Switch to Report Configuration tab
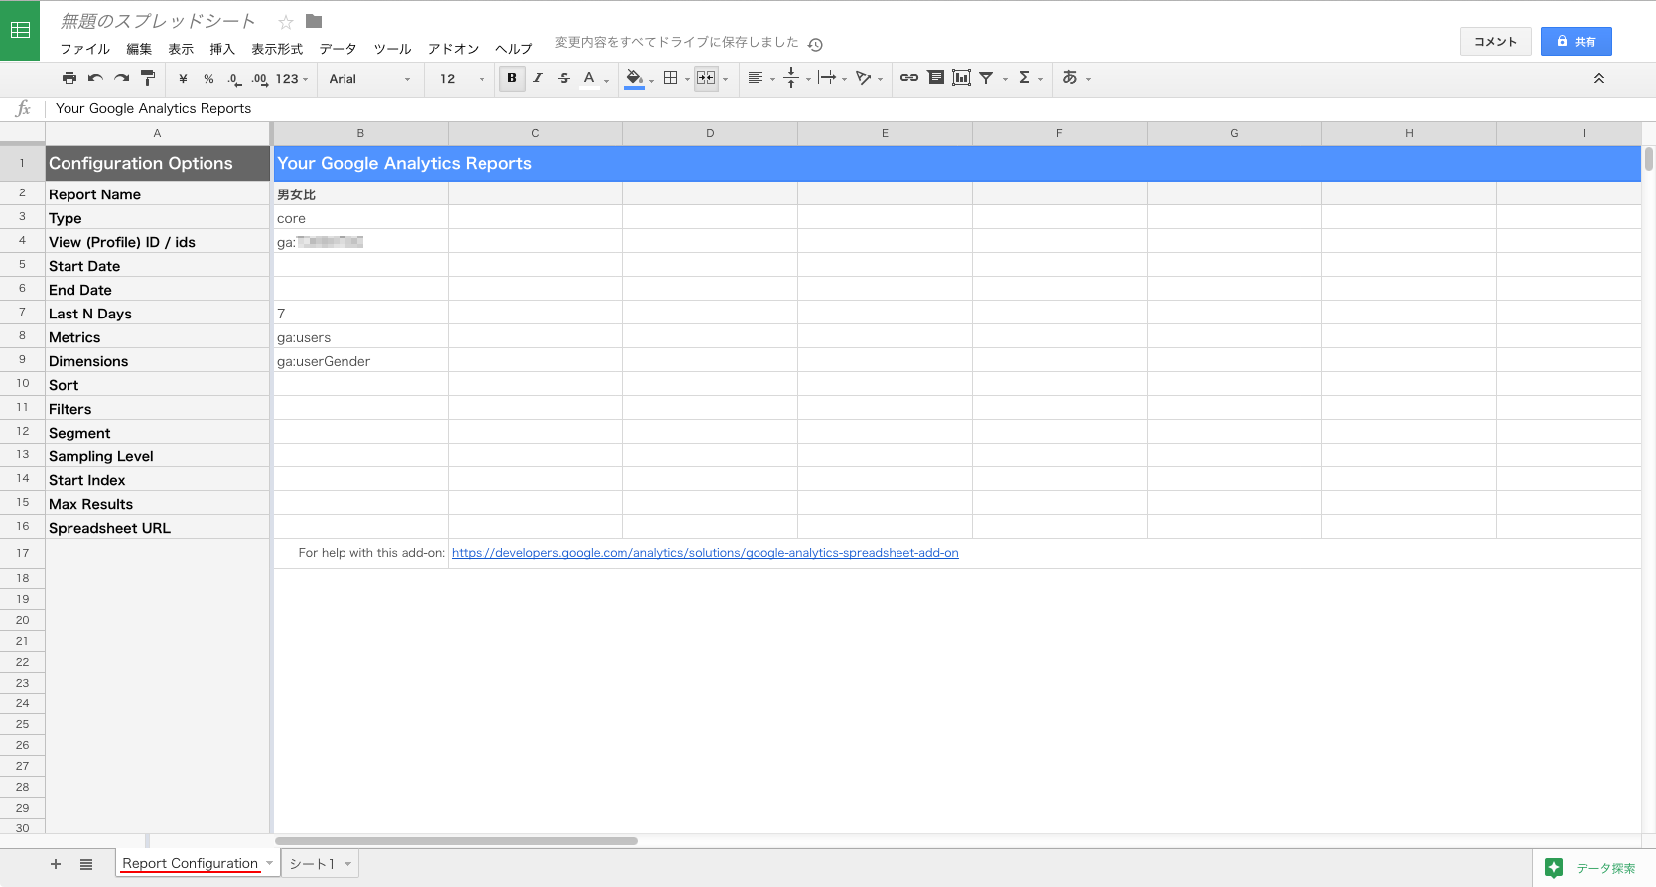 [x=190, y=863]
